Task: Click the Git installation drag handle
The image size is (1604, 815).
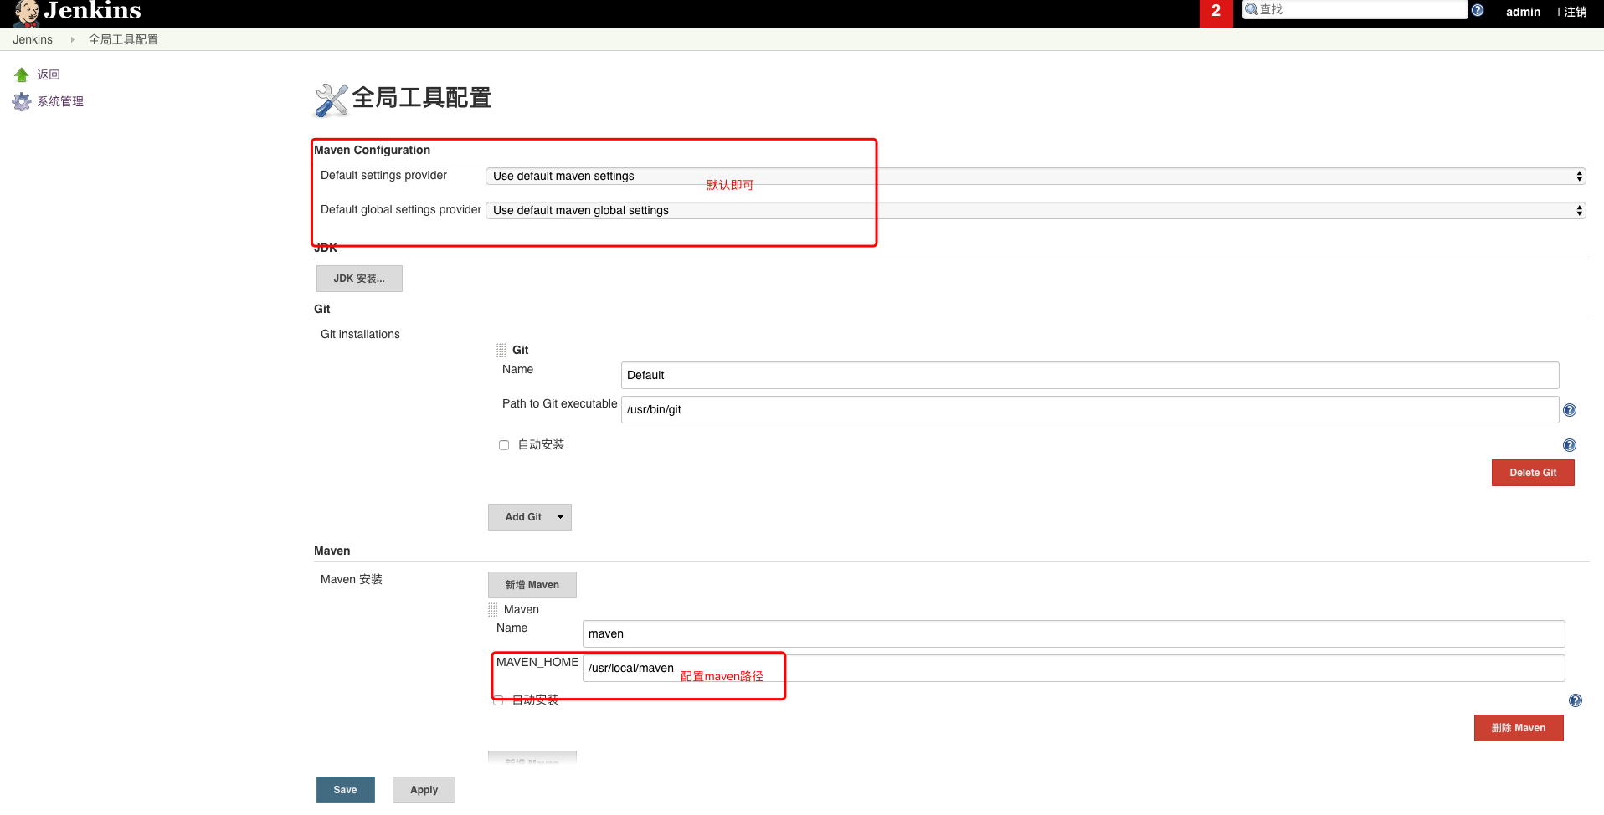Action: point(501,350)
